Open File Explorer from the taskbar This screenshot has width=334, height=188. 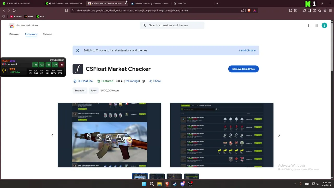coord(159,184)
